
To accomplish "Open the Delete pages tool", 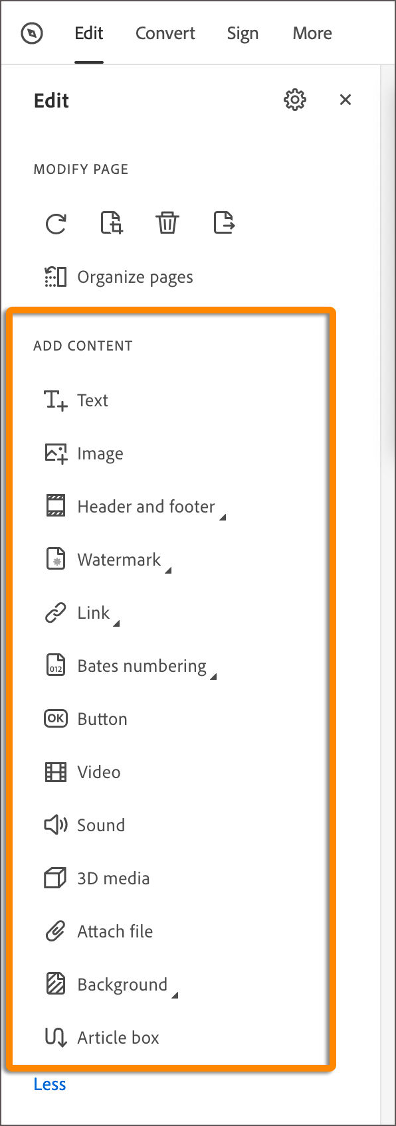I will 167,223.
